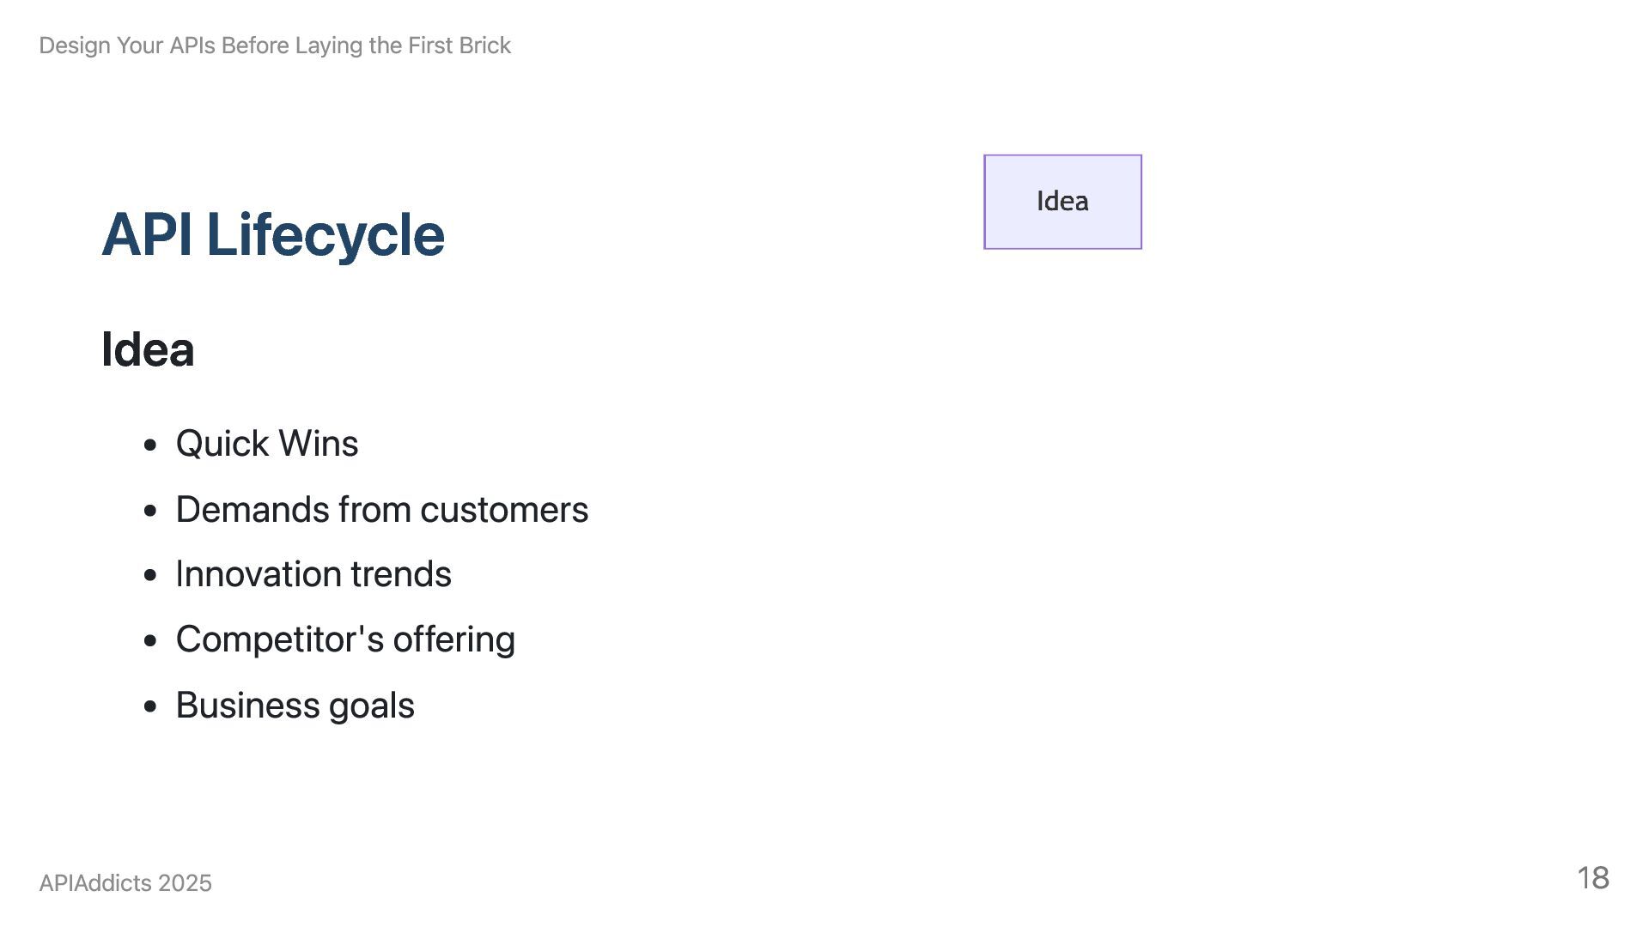Click the bullet dot beside Demands from customers
1649x927 pixels.
(151, 512)
